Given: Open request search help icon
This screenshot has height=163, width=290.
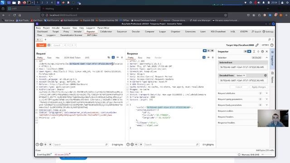Looking at the screenshot, I should point(37,144).
